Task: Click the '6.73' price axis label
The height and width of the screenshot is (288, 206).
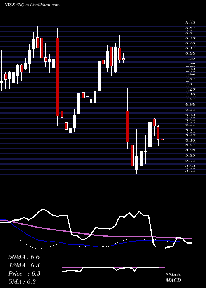Action: 190,114
